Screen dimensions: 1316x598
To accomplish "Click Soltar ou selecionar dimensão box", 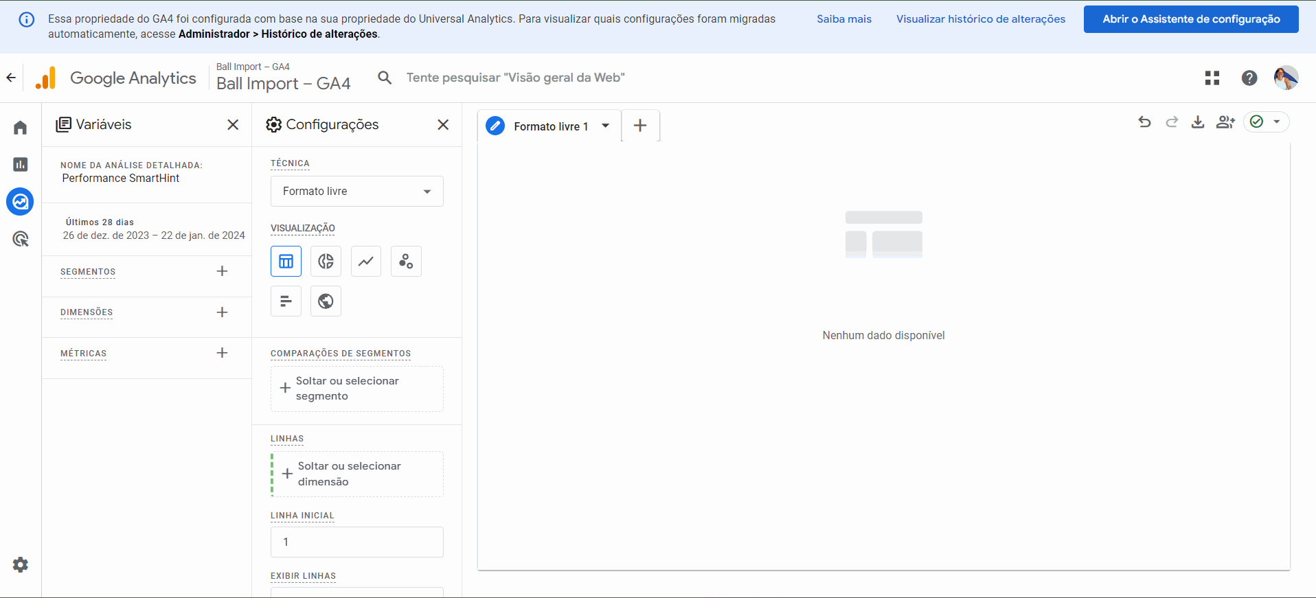I will click(x=357, y=474).
